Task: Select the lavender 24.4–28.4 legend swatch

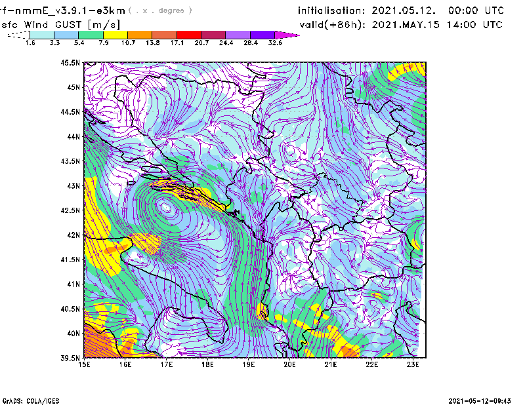Action: (x=238, y=35)
